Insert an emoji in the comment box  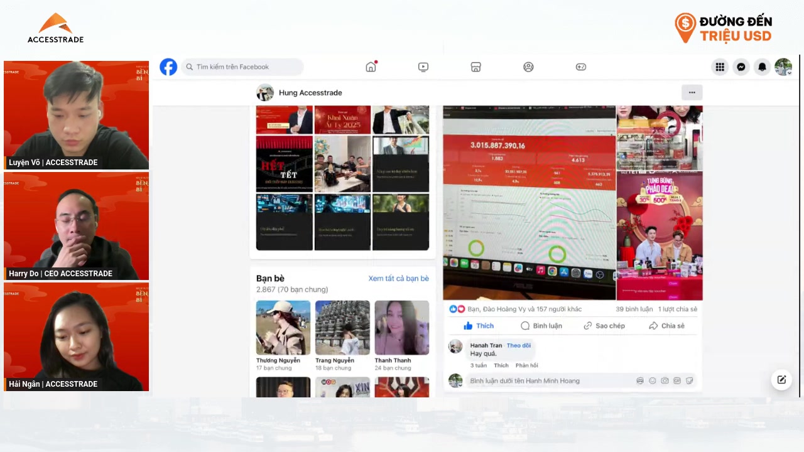pyautogui.click(x=652, y=381)
